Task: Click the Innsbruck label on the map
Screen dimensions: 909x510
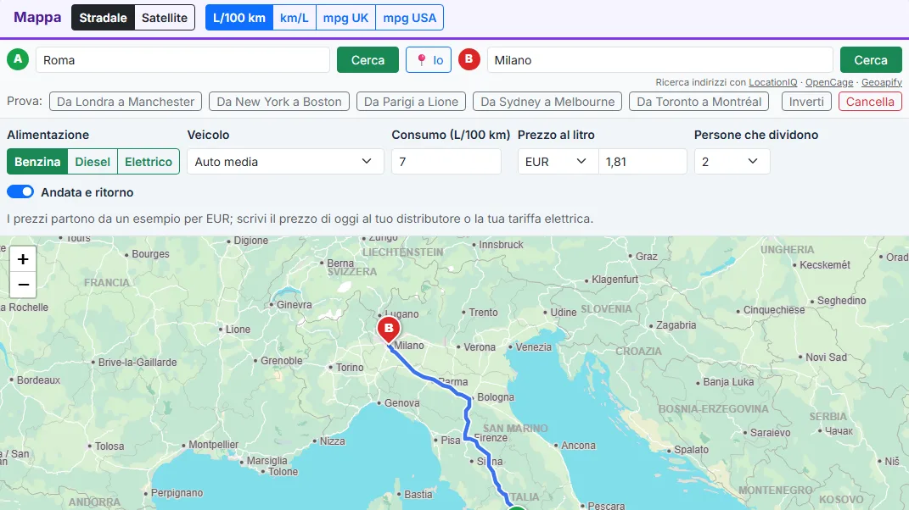Action: 501,245
